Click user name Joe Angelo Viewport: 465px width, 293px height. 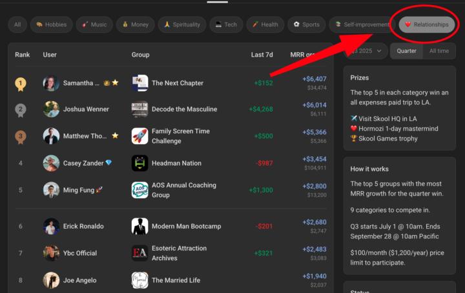79,280
